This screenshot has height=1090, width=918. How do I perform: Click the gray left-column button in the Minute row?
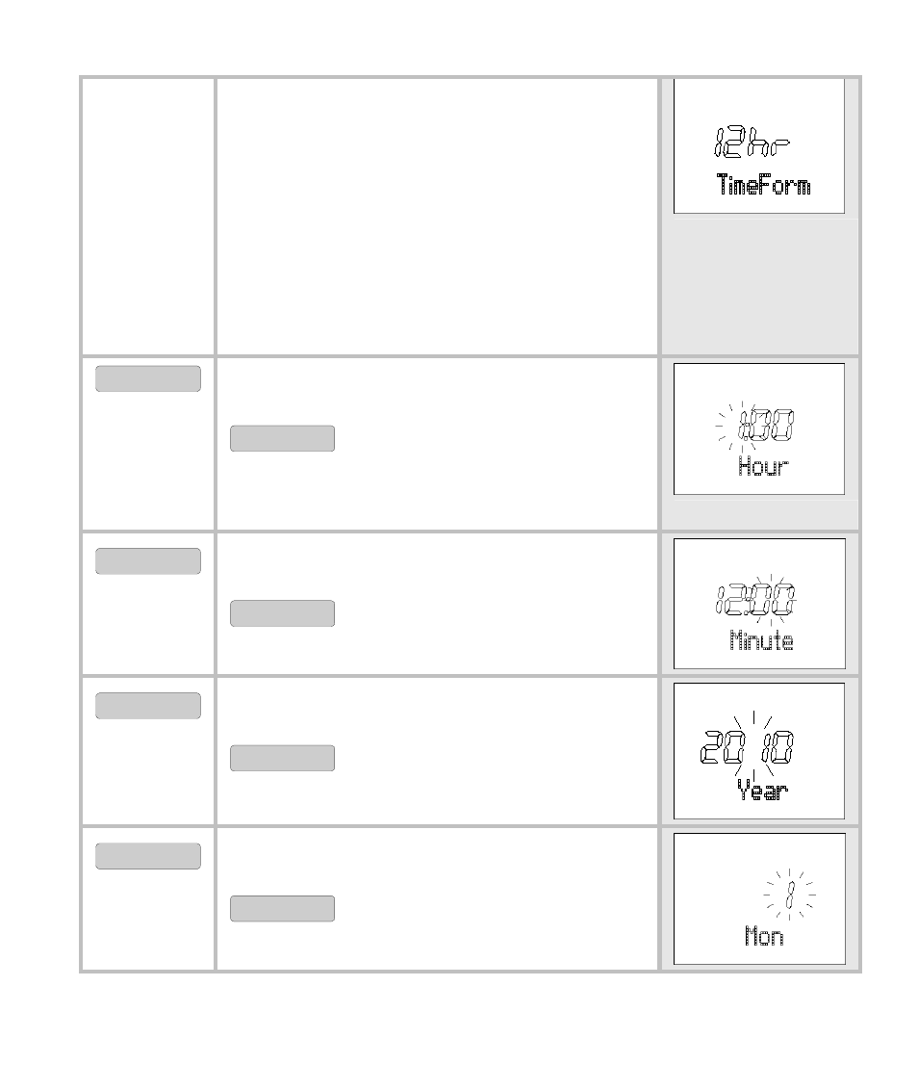point(148,561)
